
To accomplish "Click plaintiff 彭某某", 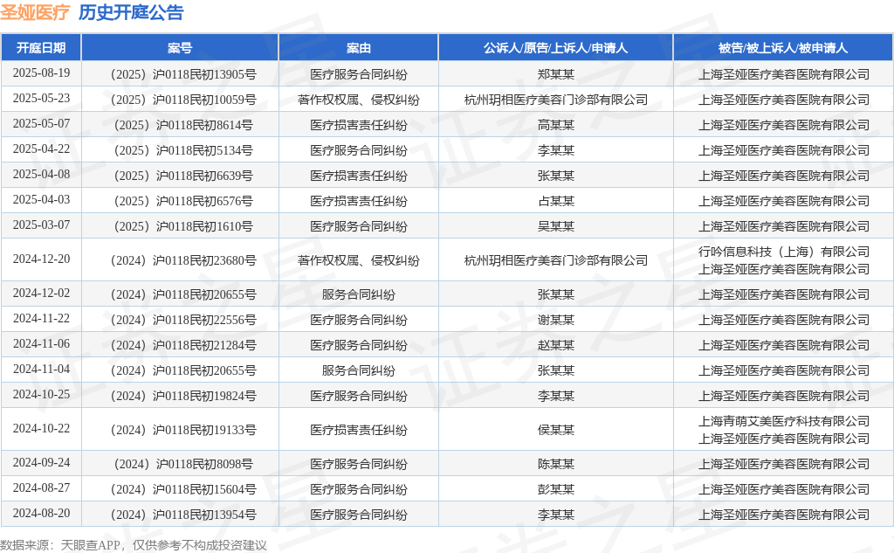I will tap(556, 489).
